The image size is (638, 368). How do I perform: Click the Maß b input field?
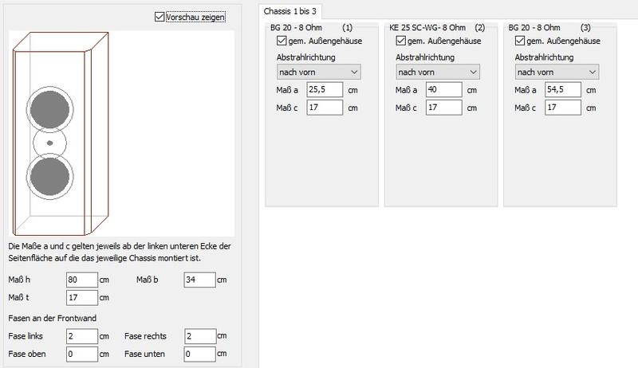point(199,280)
